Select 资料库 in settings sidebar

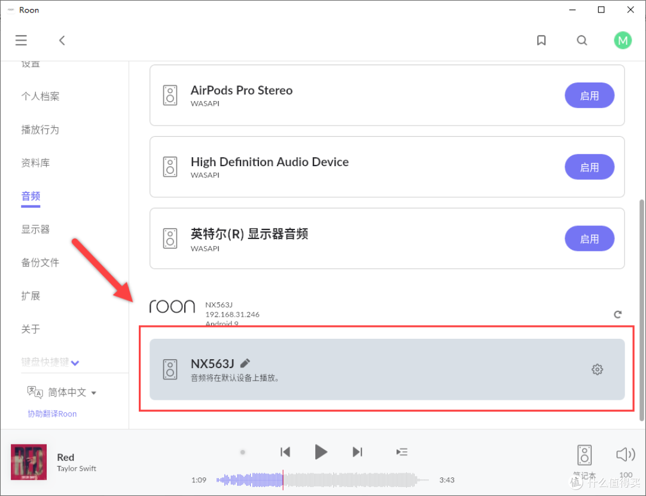coord(36,163)
